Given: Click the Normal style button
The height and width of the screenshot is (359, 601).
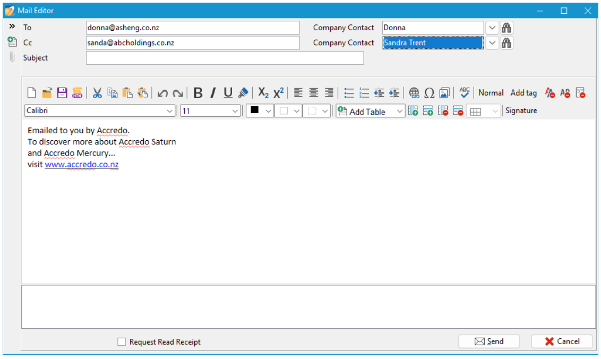Looking at the screenshot, I should point(491,93).
